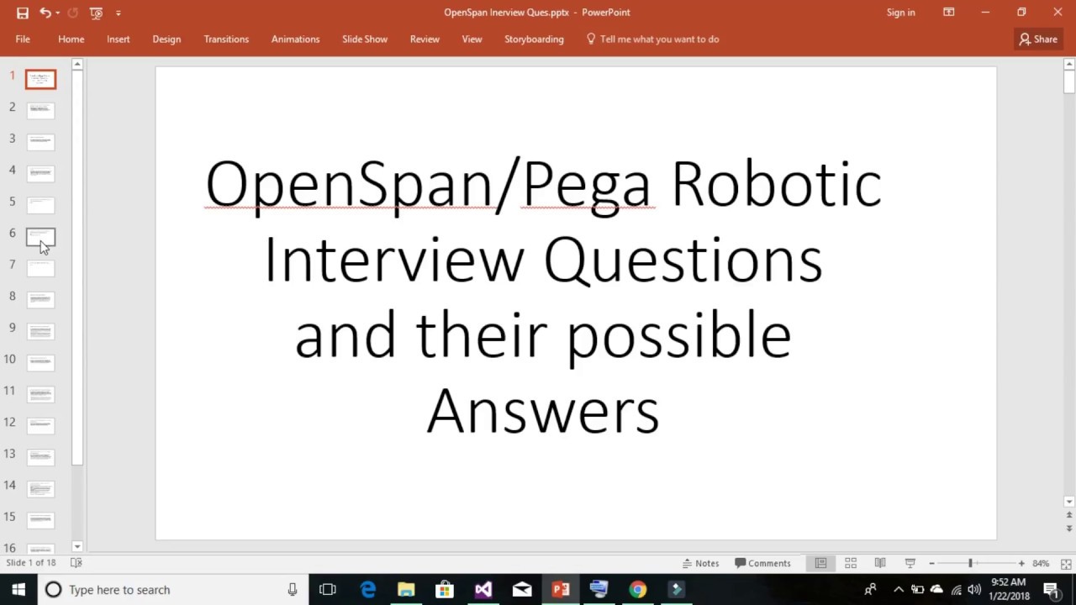Toggle the Comments pane
Image resolution: width=1076 pixels, height=605 pixels.
click(x=762, y=563)
